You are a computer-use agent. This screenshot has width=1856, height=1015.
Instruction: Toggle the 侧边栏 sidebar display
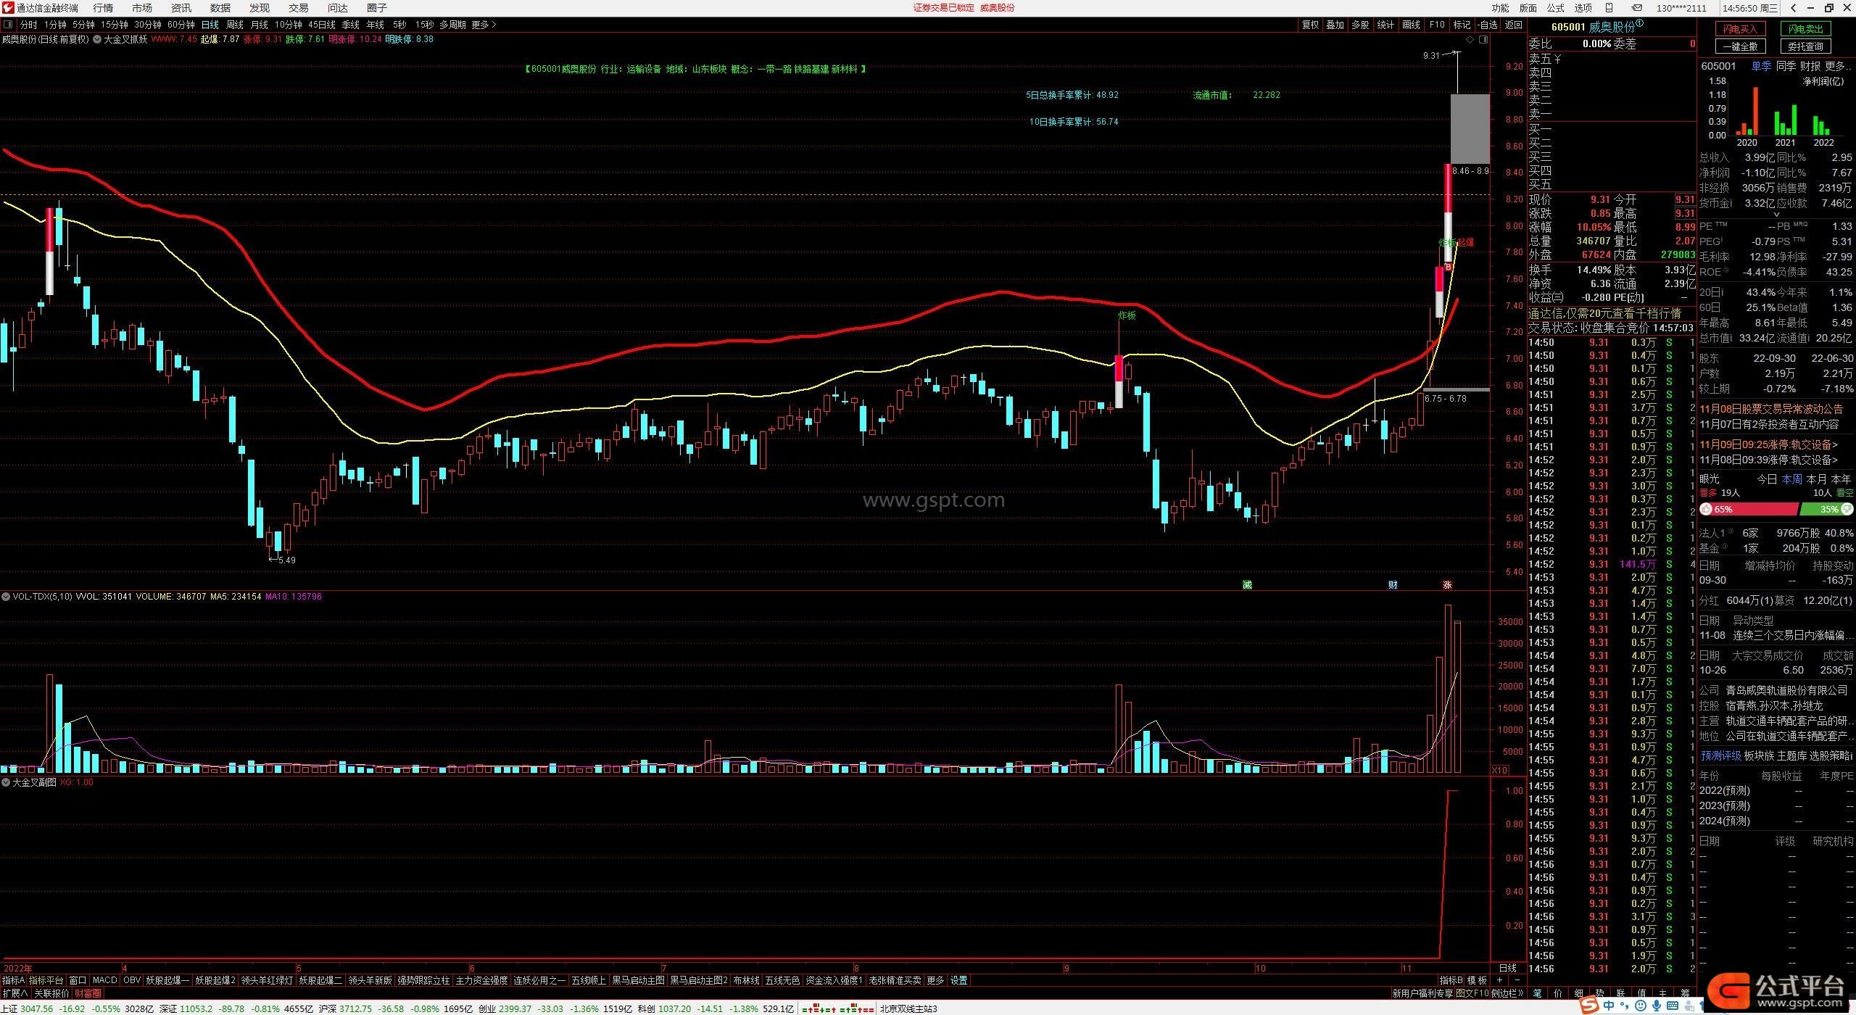point(1507,993)
